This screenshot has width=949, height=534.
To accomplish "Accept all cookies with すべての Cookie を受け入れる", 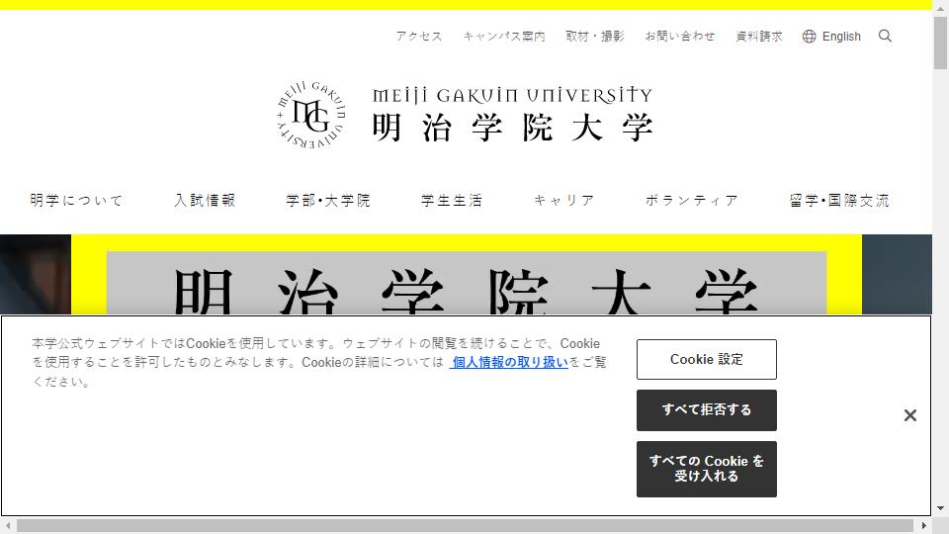I will click(706, 469).
